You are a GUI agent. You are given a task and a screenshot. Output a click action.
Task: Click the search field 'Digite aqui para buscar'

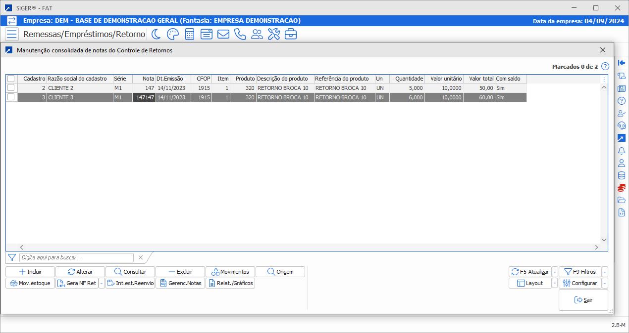76,257
